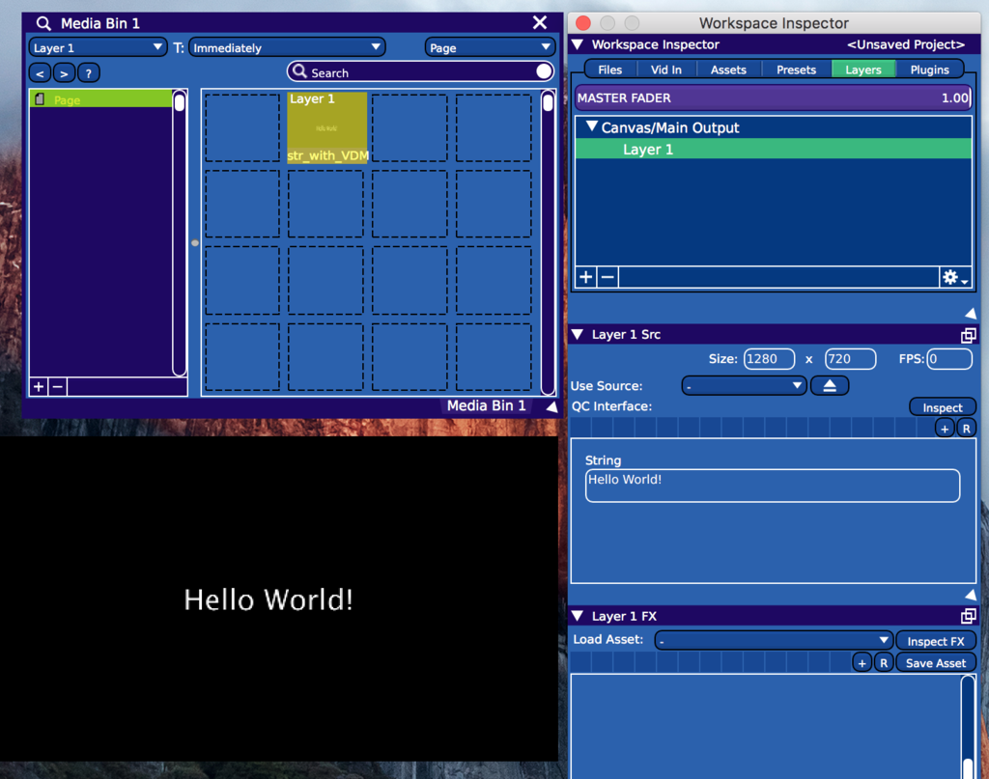Click the plus button in Layer 1 FX

[862, 663]
